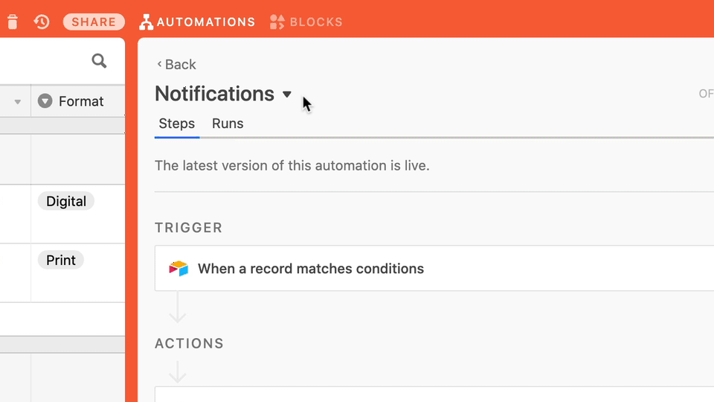
Task: Go Back to automations list
Action: [177, 64]
